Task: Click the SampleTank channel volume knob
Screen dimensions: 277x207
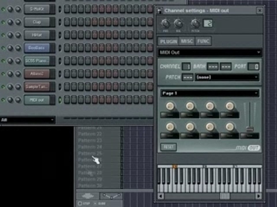Action: [18, 87]
